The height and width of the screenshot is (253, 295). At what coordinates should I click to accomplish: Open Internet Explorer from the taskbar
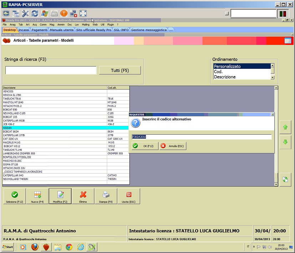pos(81,247)
